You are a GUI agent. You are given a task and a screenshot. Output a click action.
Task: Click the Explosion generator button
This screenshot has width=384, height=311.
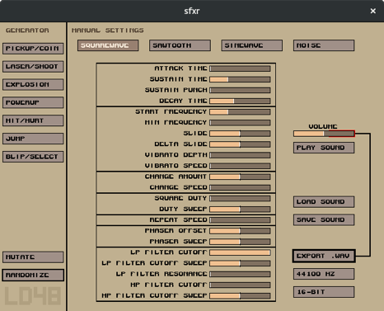(33, 84)
